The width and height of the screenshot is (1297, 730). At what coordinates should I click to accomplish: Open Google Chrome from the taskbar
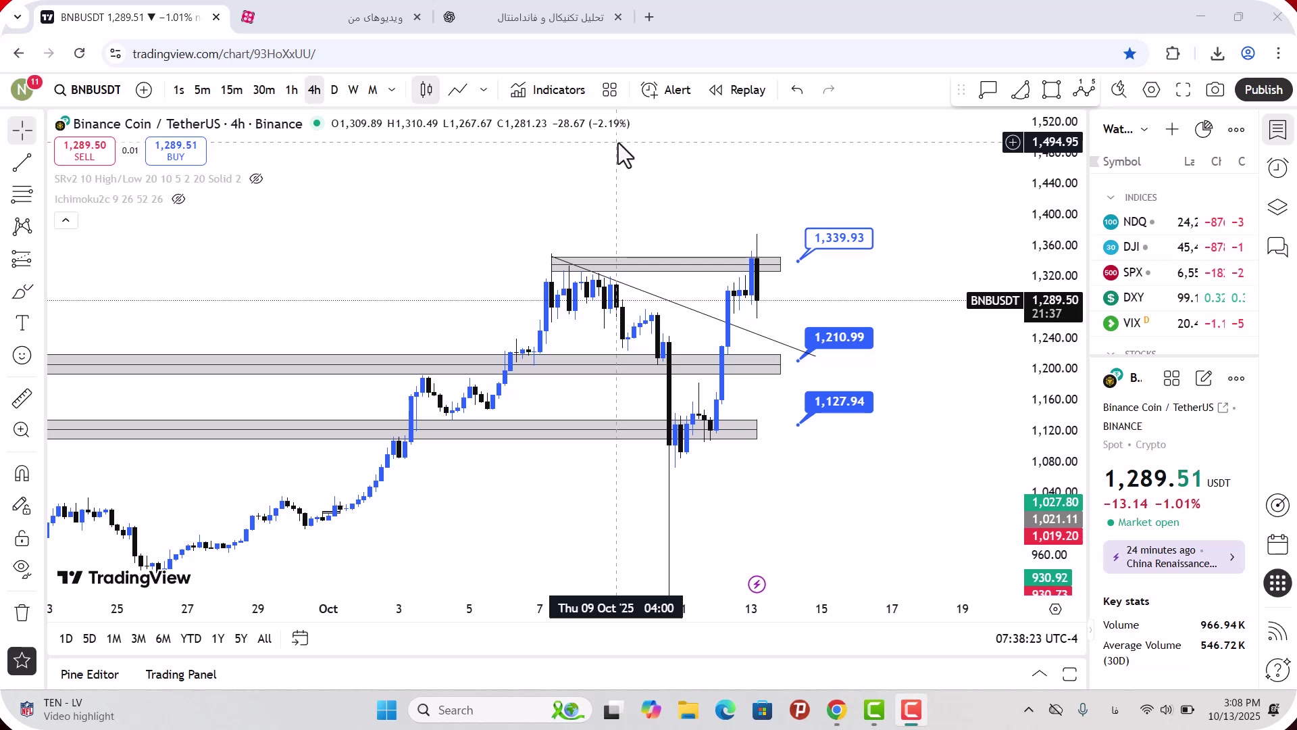(x=837, y=710)
